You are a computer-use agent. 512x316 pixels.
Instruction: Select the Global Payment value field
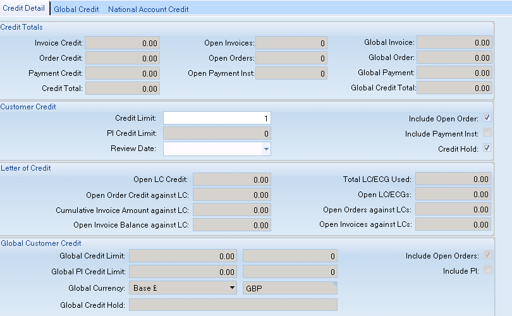(x=454, y=73)
